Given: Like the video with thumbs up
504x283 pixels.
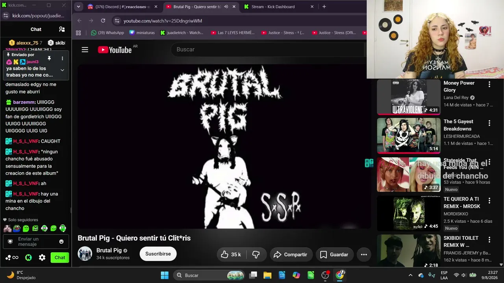Looking at the screenshot, I should click(x=231, y=255).
